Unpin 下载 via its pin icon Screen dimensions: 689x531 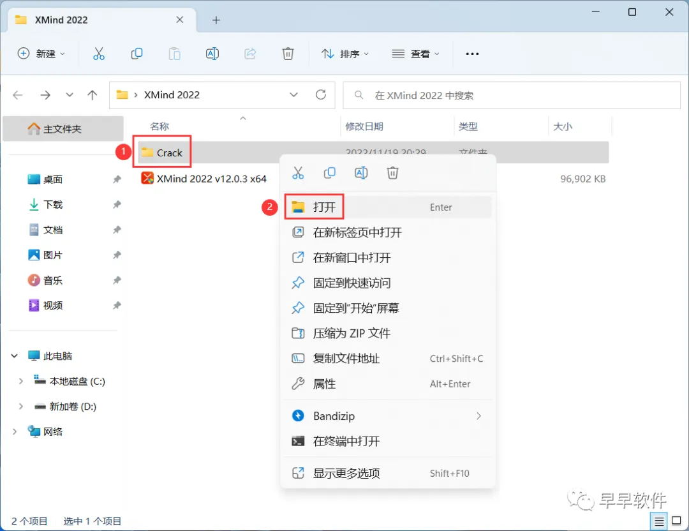click(117, 204)
